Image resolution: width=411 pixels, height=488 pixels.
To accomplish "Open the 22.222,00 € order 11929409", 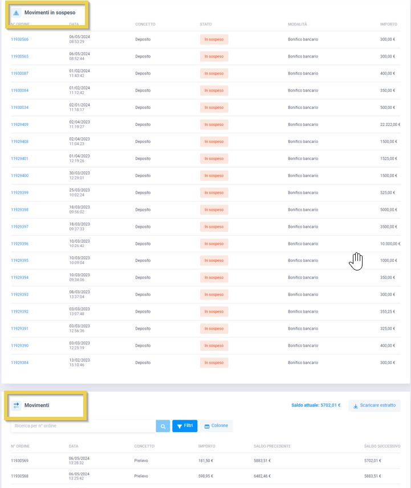I will click(20, 125).
